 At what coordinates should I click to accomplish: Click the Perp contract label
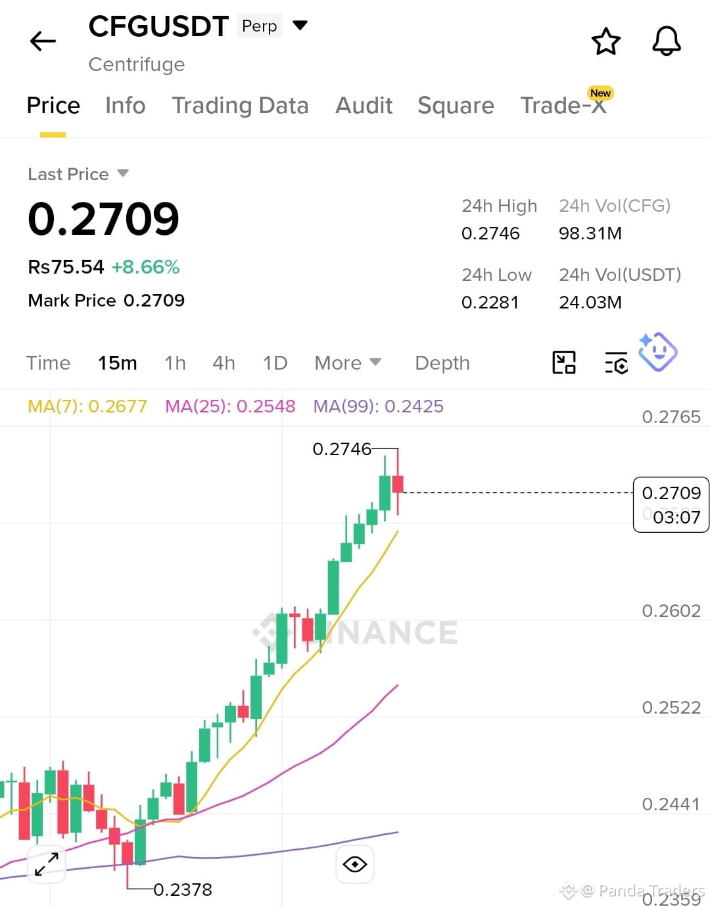(260, 26)
